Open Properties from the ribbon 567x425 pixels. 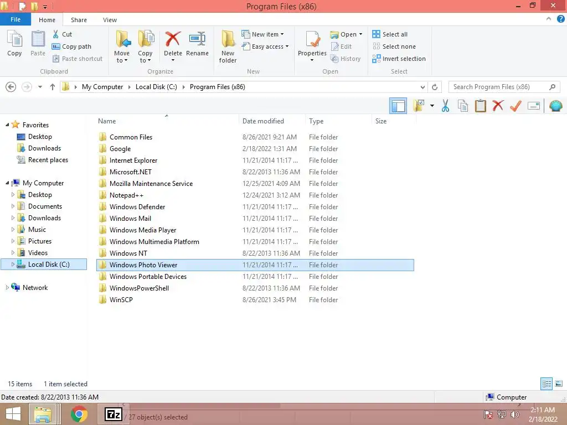(312, 46)
